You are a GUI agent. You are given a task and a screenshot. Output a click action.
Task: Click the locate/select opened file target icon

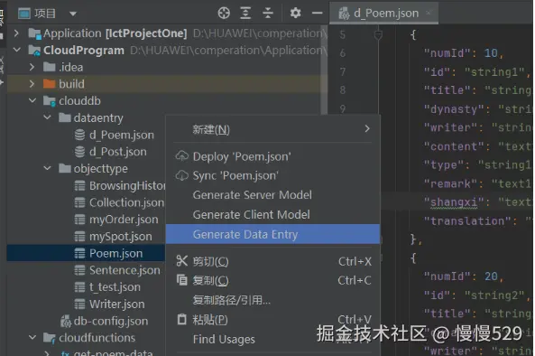click(x=224, y=13)
